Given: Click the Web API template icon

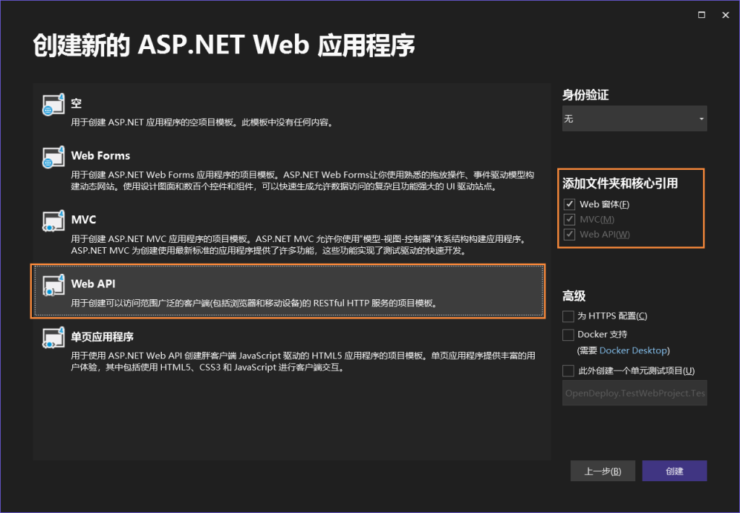Looking at the screenshot, I should [53, 285].
